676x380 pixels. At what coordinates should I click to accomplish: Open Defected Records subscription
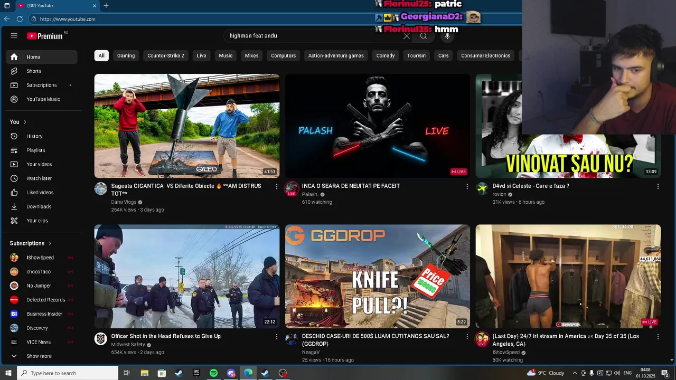[42, 300]
